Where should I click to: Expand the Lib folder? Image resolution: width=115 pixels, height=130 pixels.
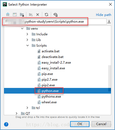[27, 40]
